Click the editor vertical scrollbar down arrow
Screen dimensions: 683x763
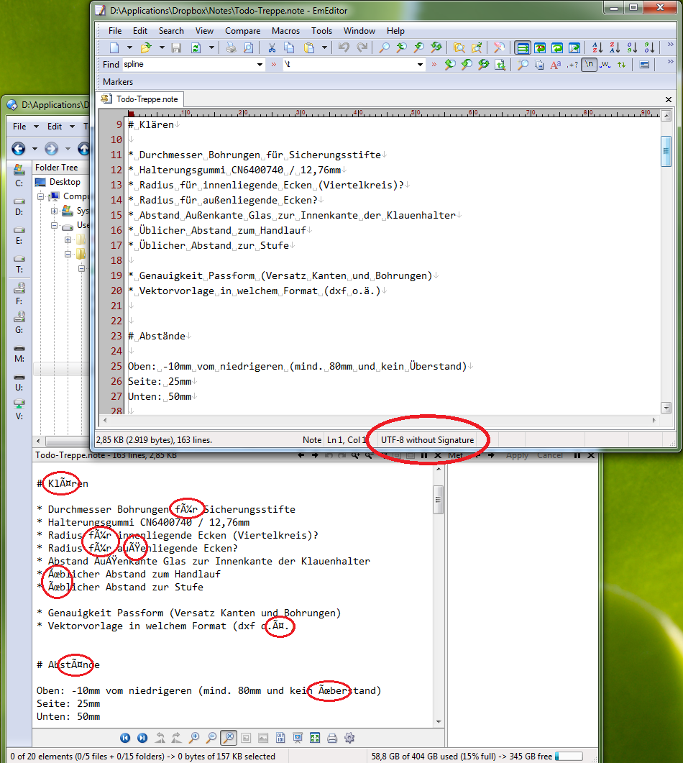coord(666,408)
